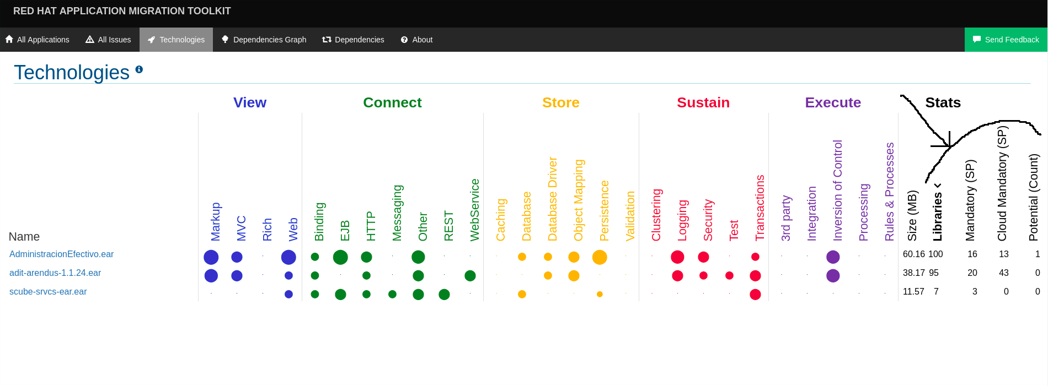This screenshot has width=1048, height=386.
Task: Open adit-arendus-1.1.24.ear application link
Action: (x=55, y=273)
